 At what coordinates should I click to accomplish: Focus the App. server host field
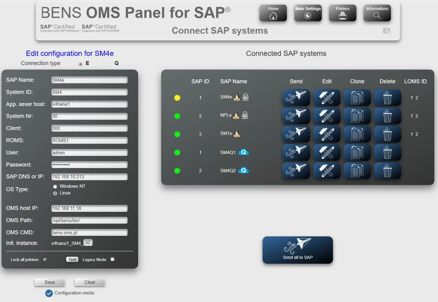point(89,104)
